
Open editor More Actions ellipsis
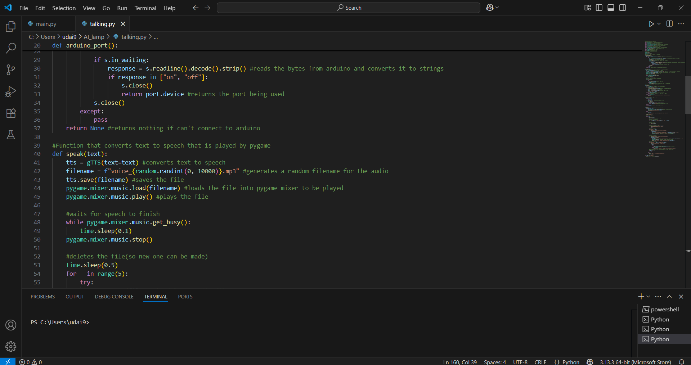coord(681,24)
